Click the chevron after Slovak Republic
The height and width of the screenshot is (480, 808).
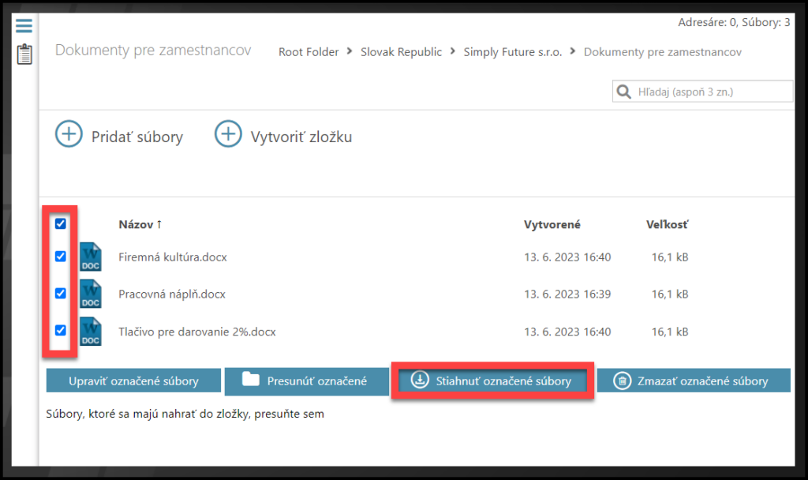coord(452,51)
